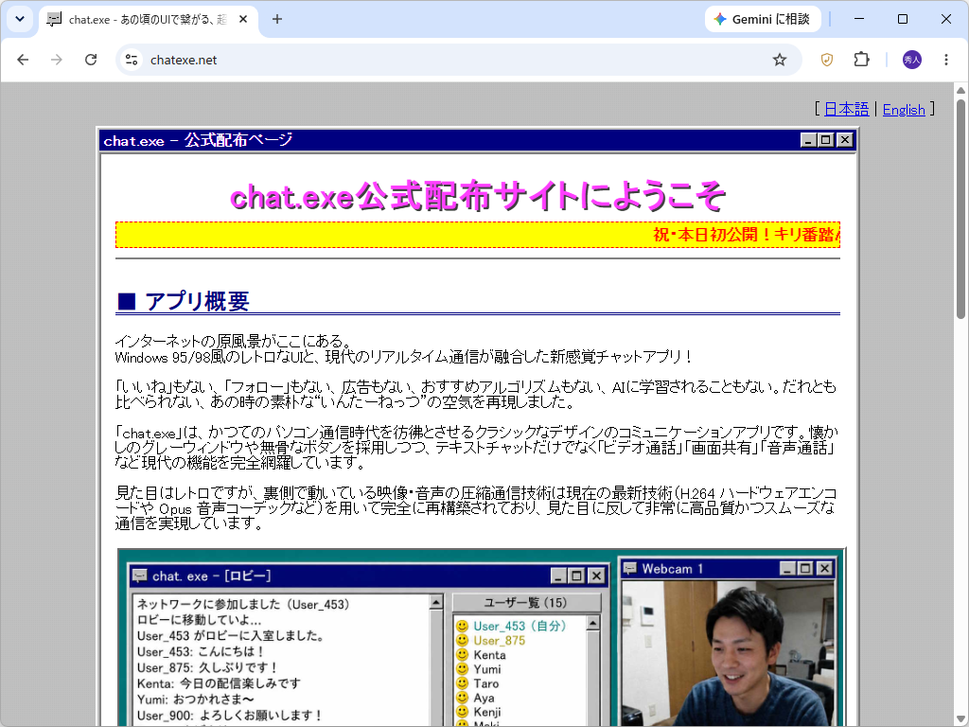Click chat line 'Yumi: おつかれさま〜'
This screenshot has width=969, height=727.
click(195, 700)
